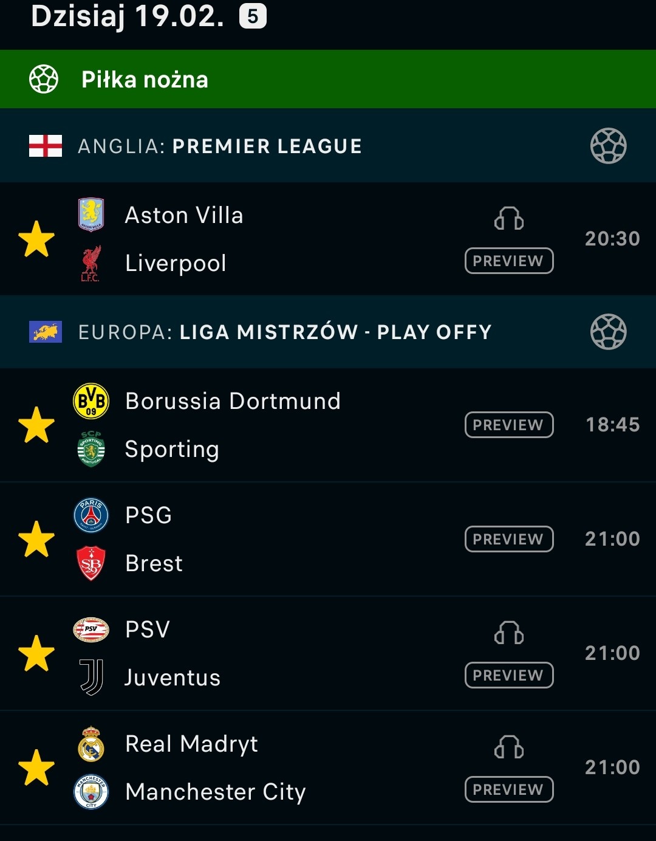Click the football icon in Liga Mistrzów header
This screenshot has height=841, width=656.
[x=608, y=332]
